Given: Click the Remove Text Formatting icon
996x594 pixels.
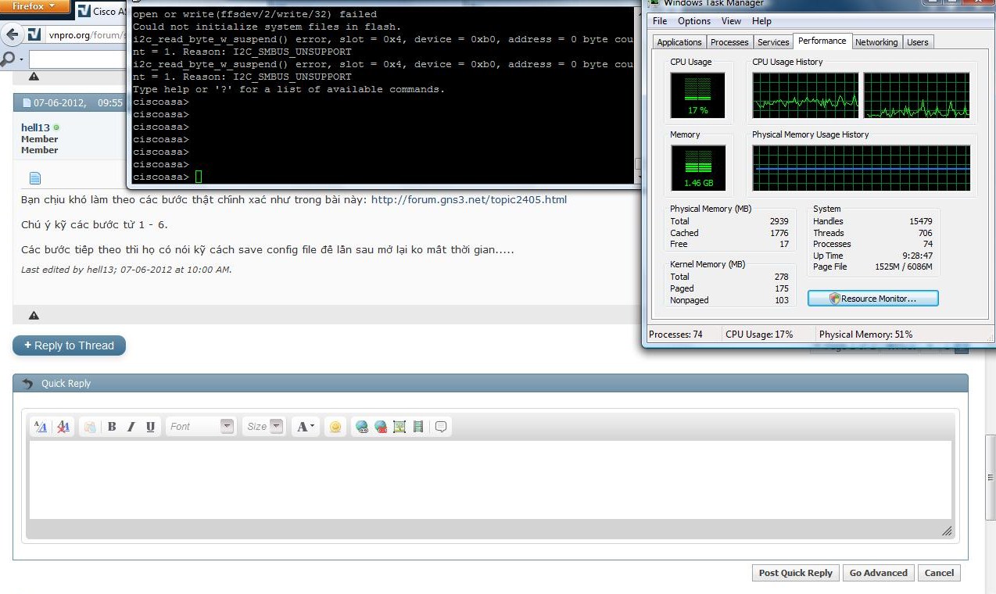Looking at the screenshot, I should pyautogui.click(x=64, y=427).
